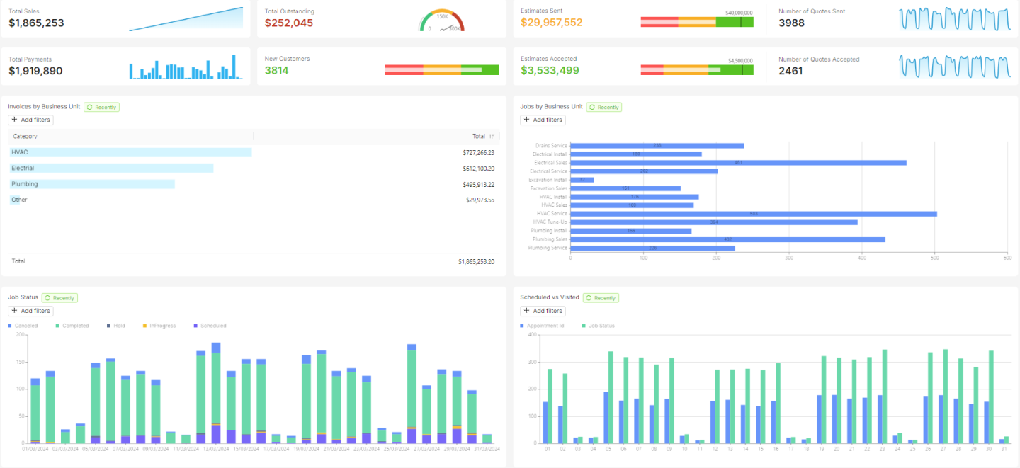Click the $727,266.23 total value
Viewport: 1020px width, 468px height.
478,152
